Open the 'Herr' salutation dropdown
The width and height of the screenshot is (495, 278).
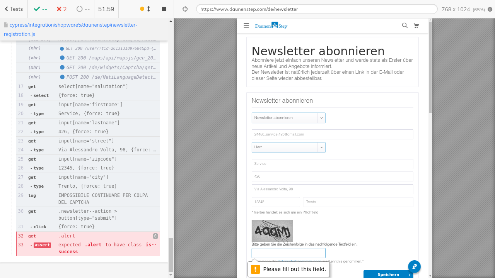click(288, 147)
